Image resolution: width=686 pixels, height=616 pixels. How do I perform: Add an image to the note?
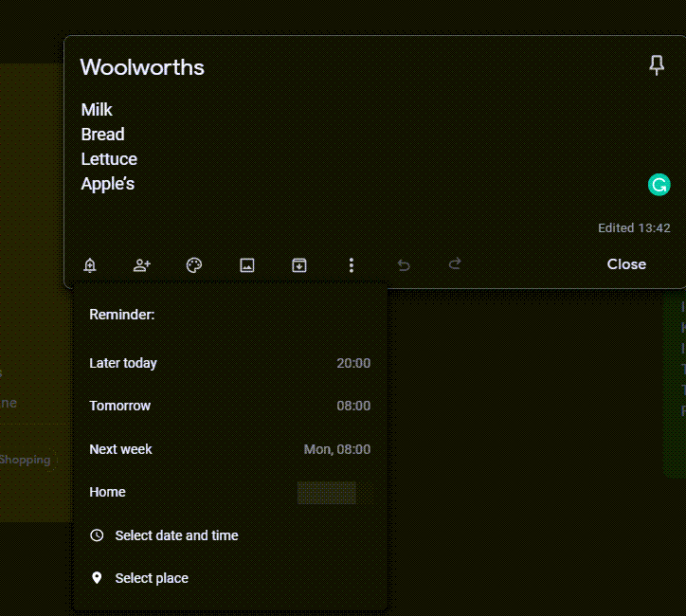(246, 265)
